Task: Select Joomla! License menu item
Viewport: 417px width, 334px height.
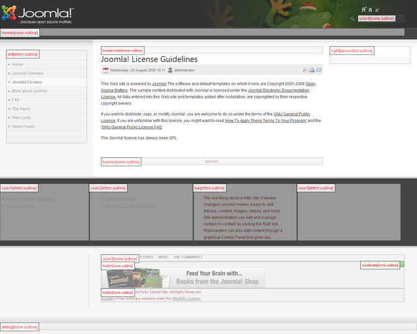Action: coord(27,82)
